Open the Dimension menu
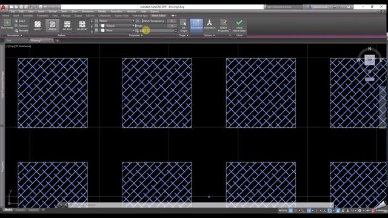The height and width of the screenshot is (218, 388). (88, 12)
